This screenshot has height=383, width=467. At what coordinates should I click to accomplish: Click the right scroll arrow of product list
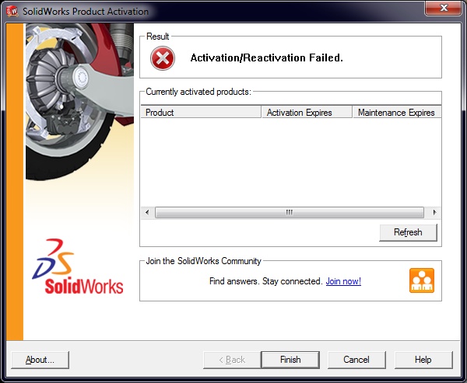click(434, 212)
